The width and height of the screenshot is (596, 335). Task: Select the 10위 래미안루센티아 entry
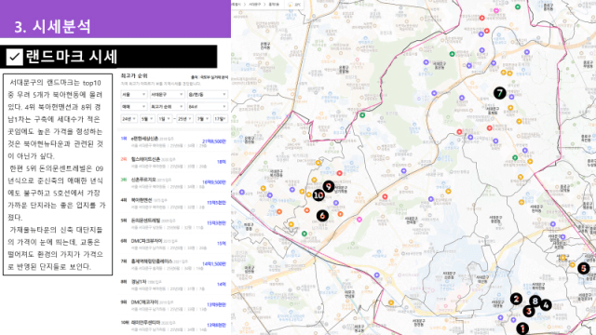pyautogui.click(x=173, y=326)
